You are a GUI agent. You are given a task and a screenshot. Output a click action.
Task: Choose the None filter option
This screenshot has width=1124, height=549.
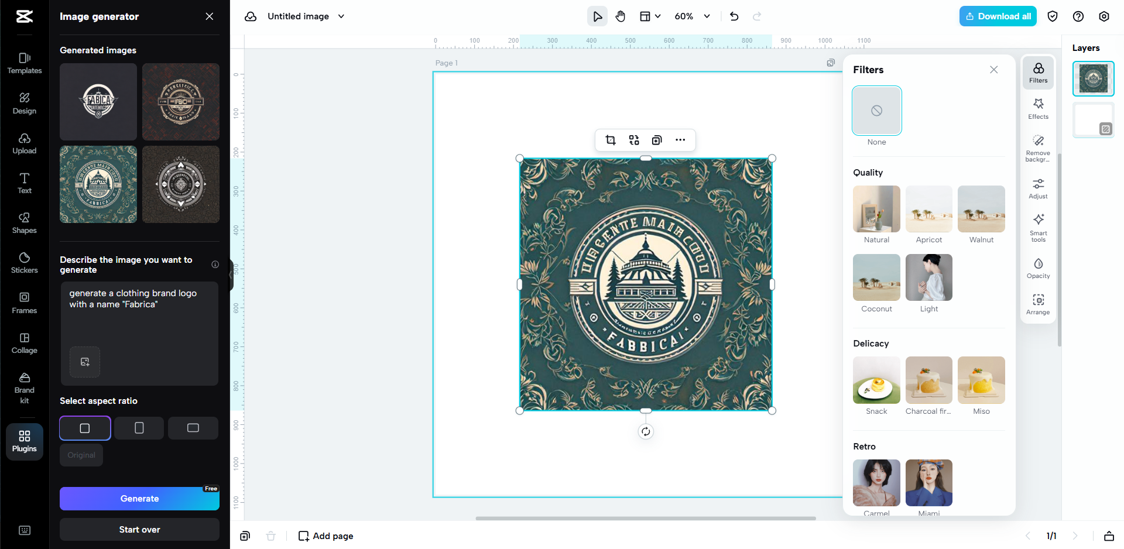click(x=876, y=111)
